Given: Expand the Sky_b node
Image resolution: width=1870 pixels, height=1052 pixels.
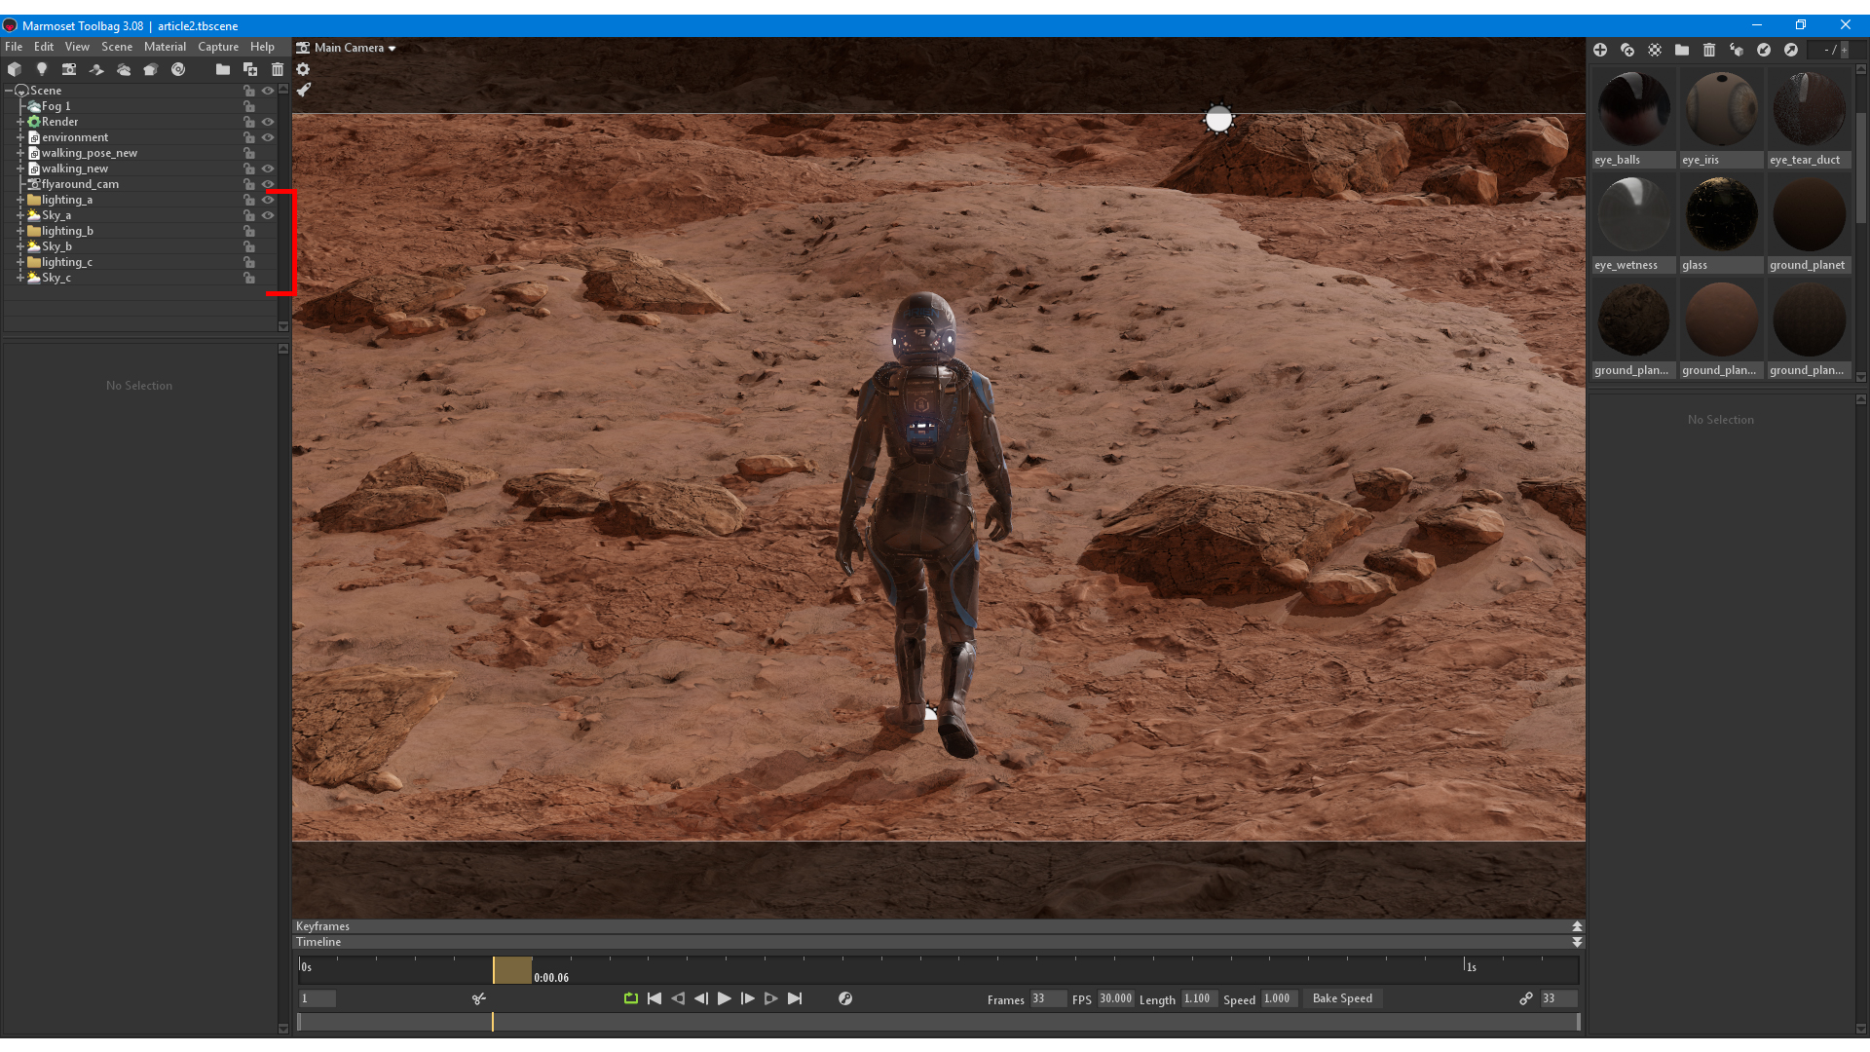Looking at the screenshot, I should pyautogui.click(x=20, y=246).
